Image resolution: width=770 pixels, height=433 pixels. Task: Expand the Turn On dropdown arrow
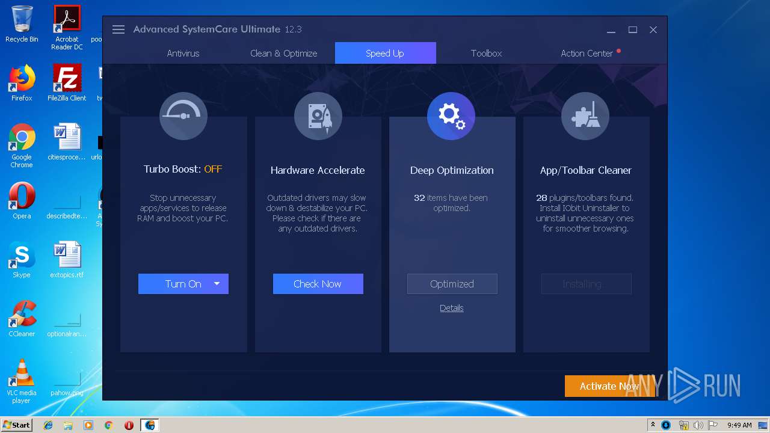(x=217, y=284)
